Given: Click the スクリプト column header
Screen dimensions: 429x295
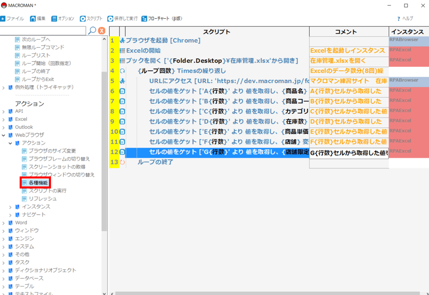Looking at the screenshot, I should click(x=217, y=31).
